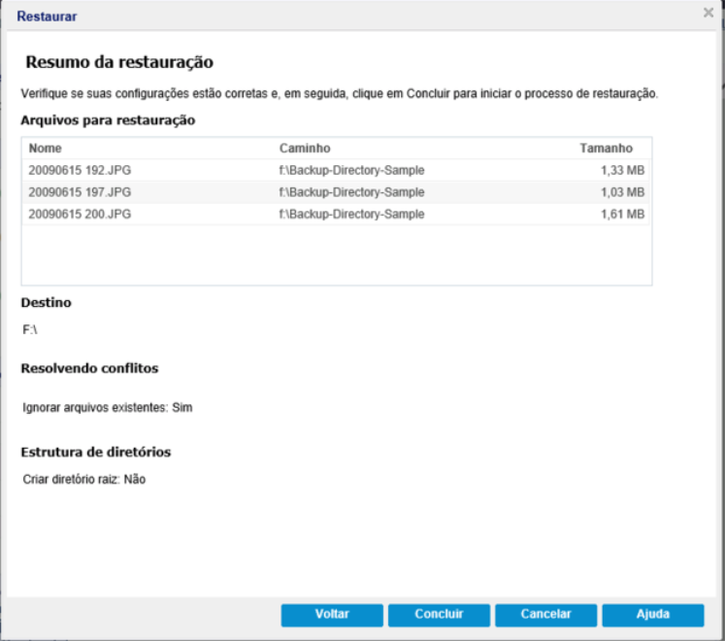The height and width of the screenshot is (641, 725).
Task: Click the Voltar button
Action: click(x=332, y=614)
